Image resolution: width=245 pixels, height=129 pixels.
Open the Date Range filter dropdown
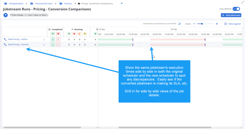(29, 15)
